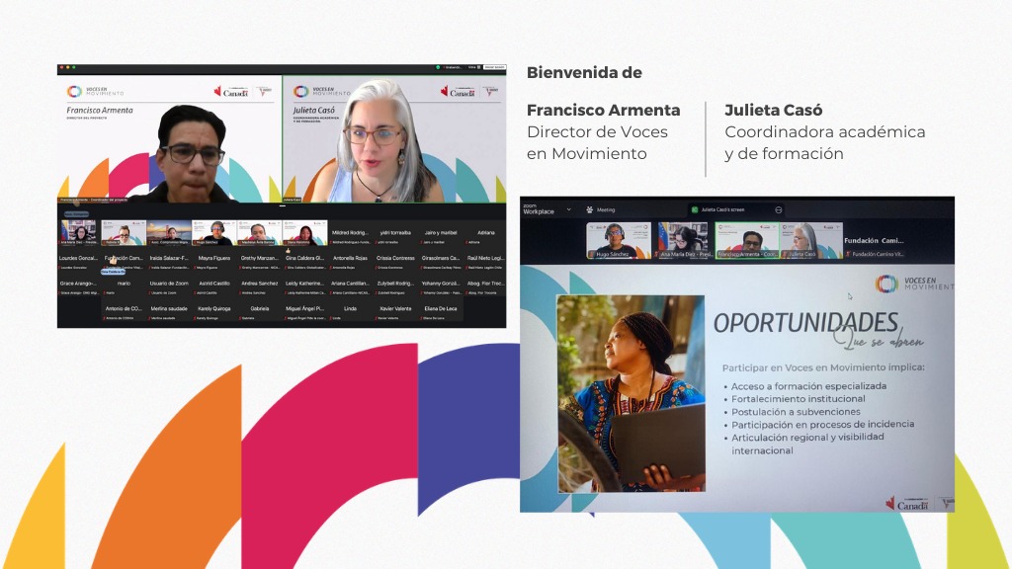Open the Meeting tab in Zoom Workplace
The height and width of the screenshot is (569, 1012).
click(605, 209)
